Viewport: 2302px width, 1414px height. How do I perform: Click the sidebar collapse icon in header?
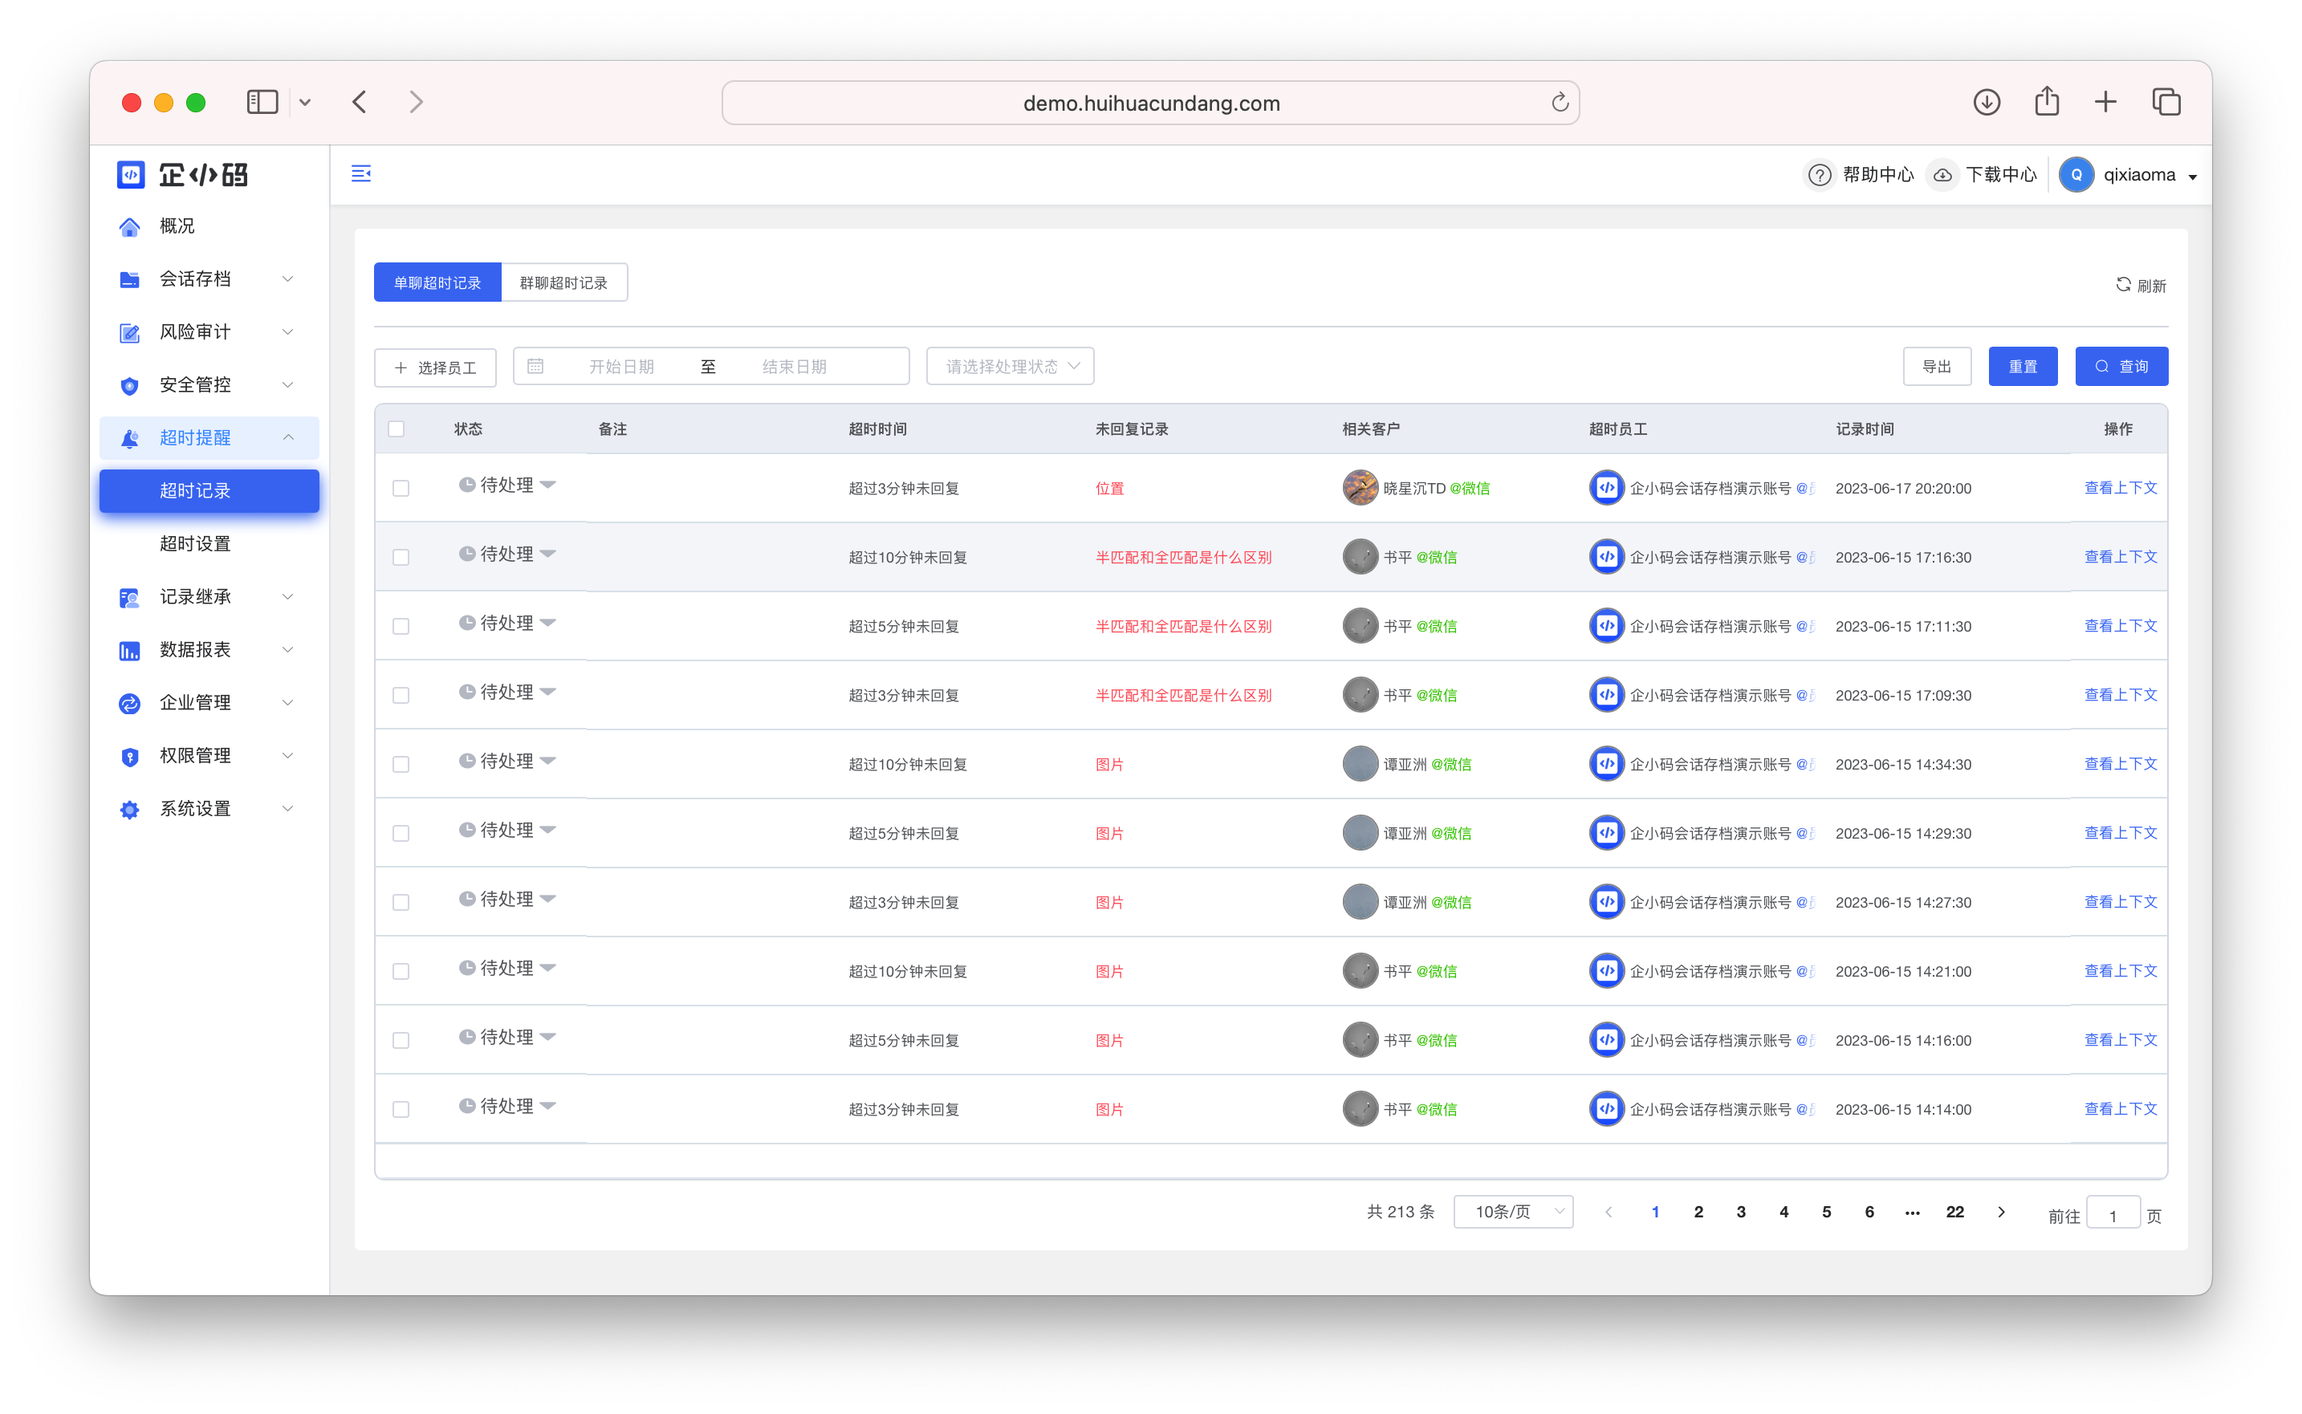tap(361, 173)
